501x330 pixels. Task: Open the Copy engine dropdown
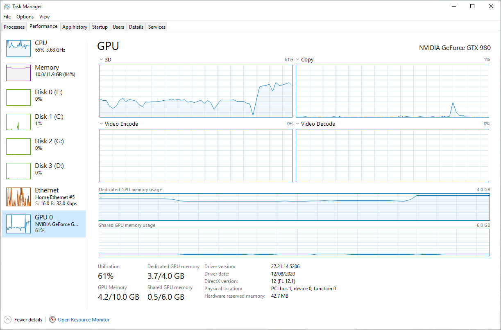pyautogui.click(x=298, y=60)
